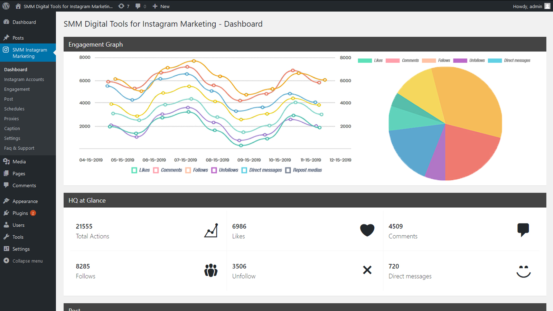This screenshot has width=553, height=311.
Task: Click the Users icon in sidebar
Action: [x=6, y=225]
